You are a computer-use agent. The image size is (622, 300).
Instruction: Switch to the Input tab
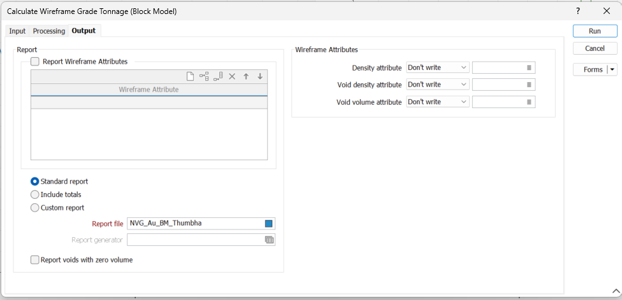click(x=17, y=31)
